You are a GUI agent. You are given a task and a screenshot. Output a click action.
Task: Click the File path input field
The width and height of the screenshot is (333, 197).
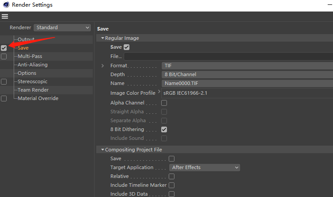coord(228,57)
